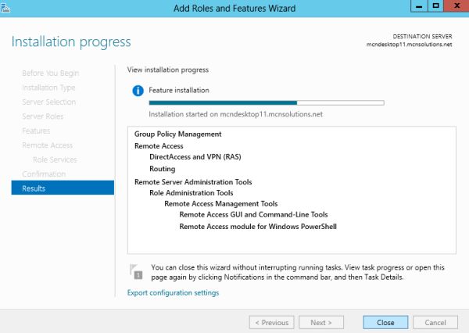Viewport: 469px width, 333px height.
Task: Select the Role Administration Tools entry
Action: [192, 192]
